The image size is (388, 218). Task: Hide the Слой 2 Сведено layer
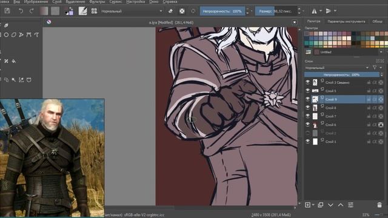coord(307,82)
